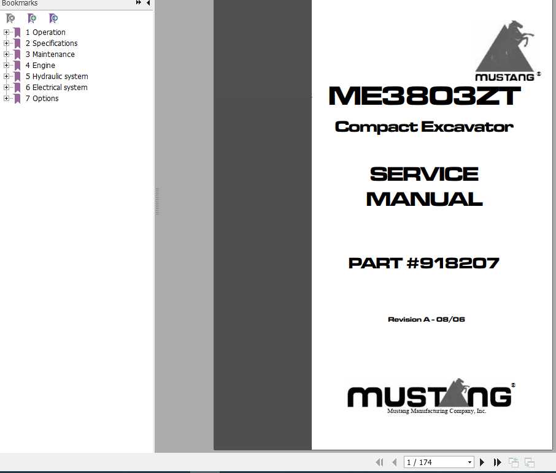The image size is (556, 473).
Task: Click the previous view icon
Action: click(513, 462)
